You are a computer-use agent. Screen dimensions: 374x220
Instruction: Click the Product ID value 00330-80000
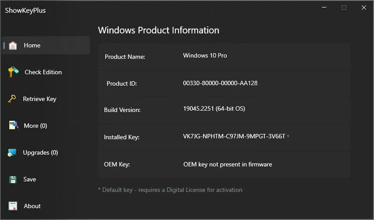coord(220,83)
